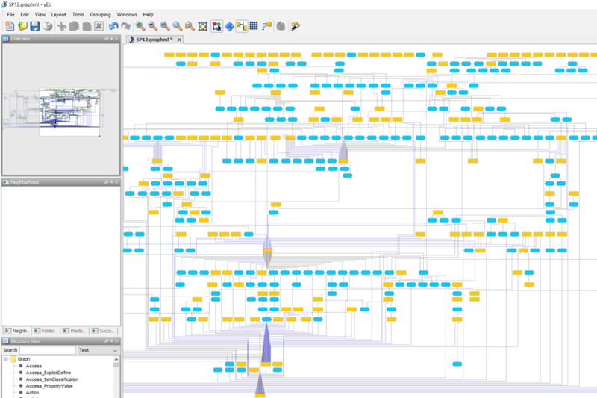Close the SP12.graphml tab
Screen dimensions: 597x398
click(x=179, y=39)
